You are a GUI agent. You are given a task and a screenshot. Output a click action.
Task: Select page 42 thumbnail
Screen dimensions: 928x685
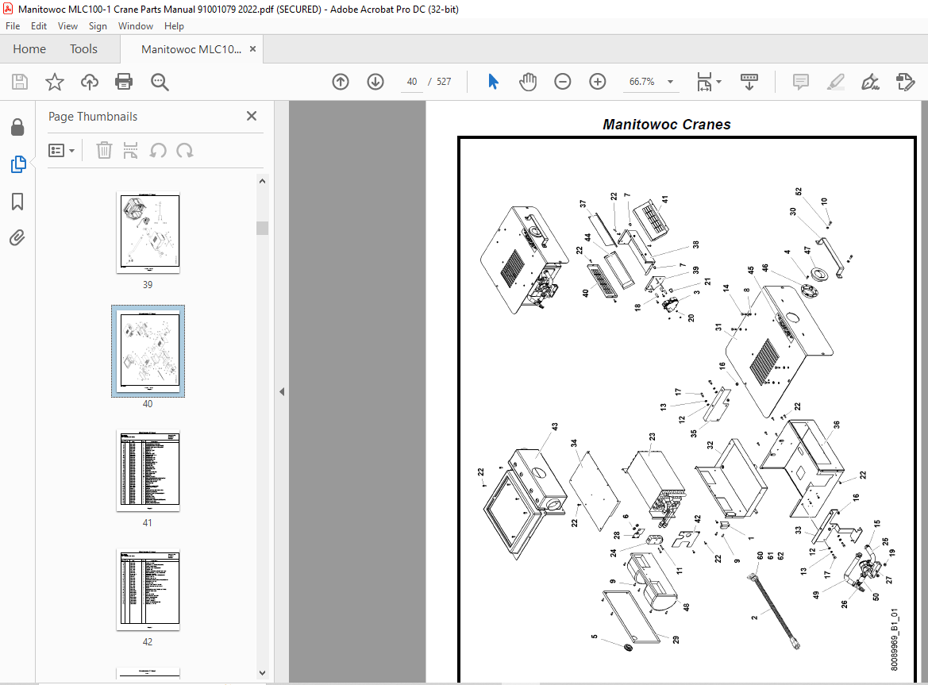148,590
